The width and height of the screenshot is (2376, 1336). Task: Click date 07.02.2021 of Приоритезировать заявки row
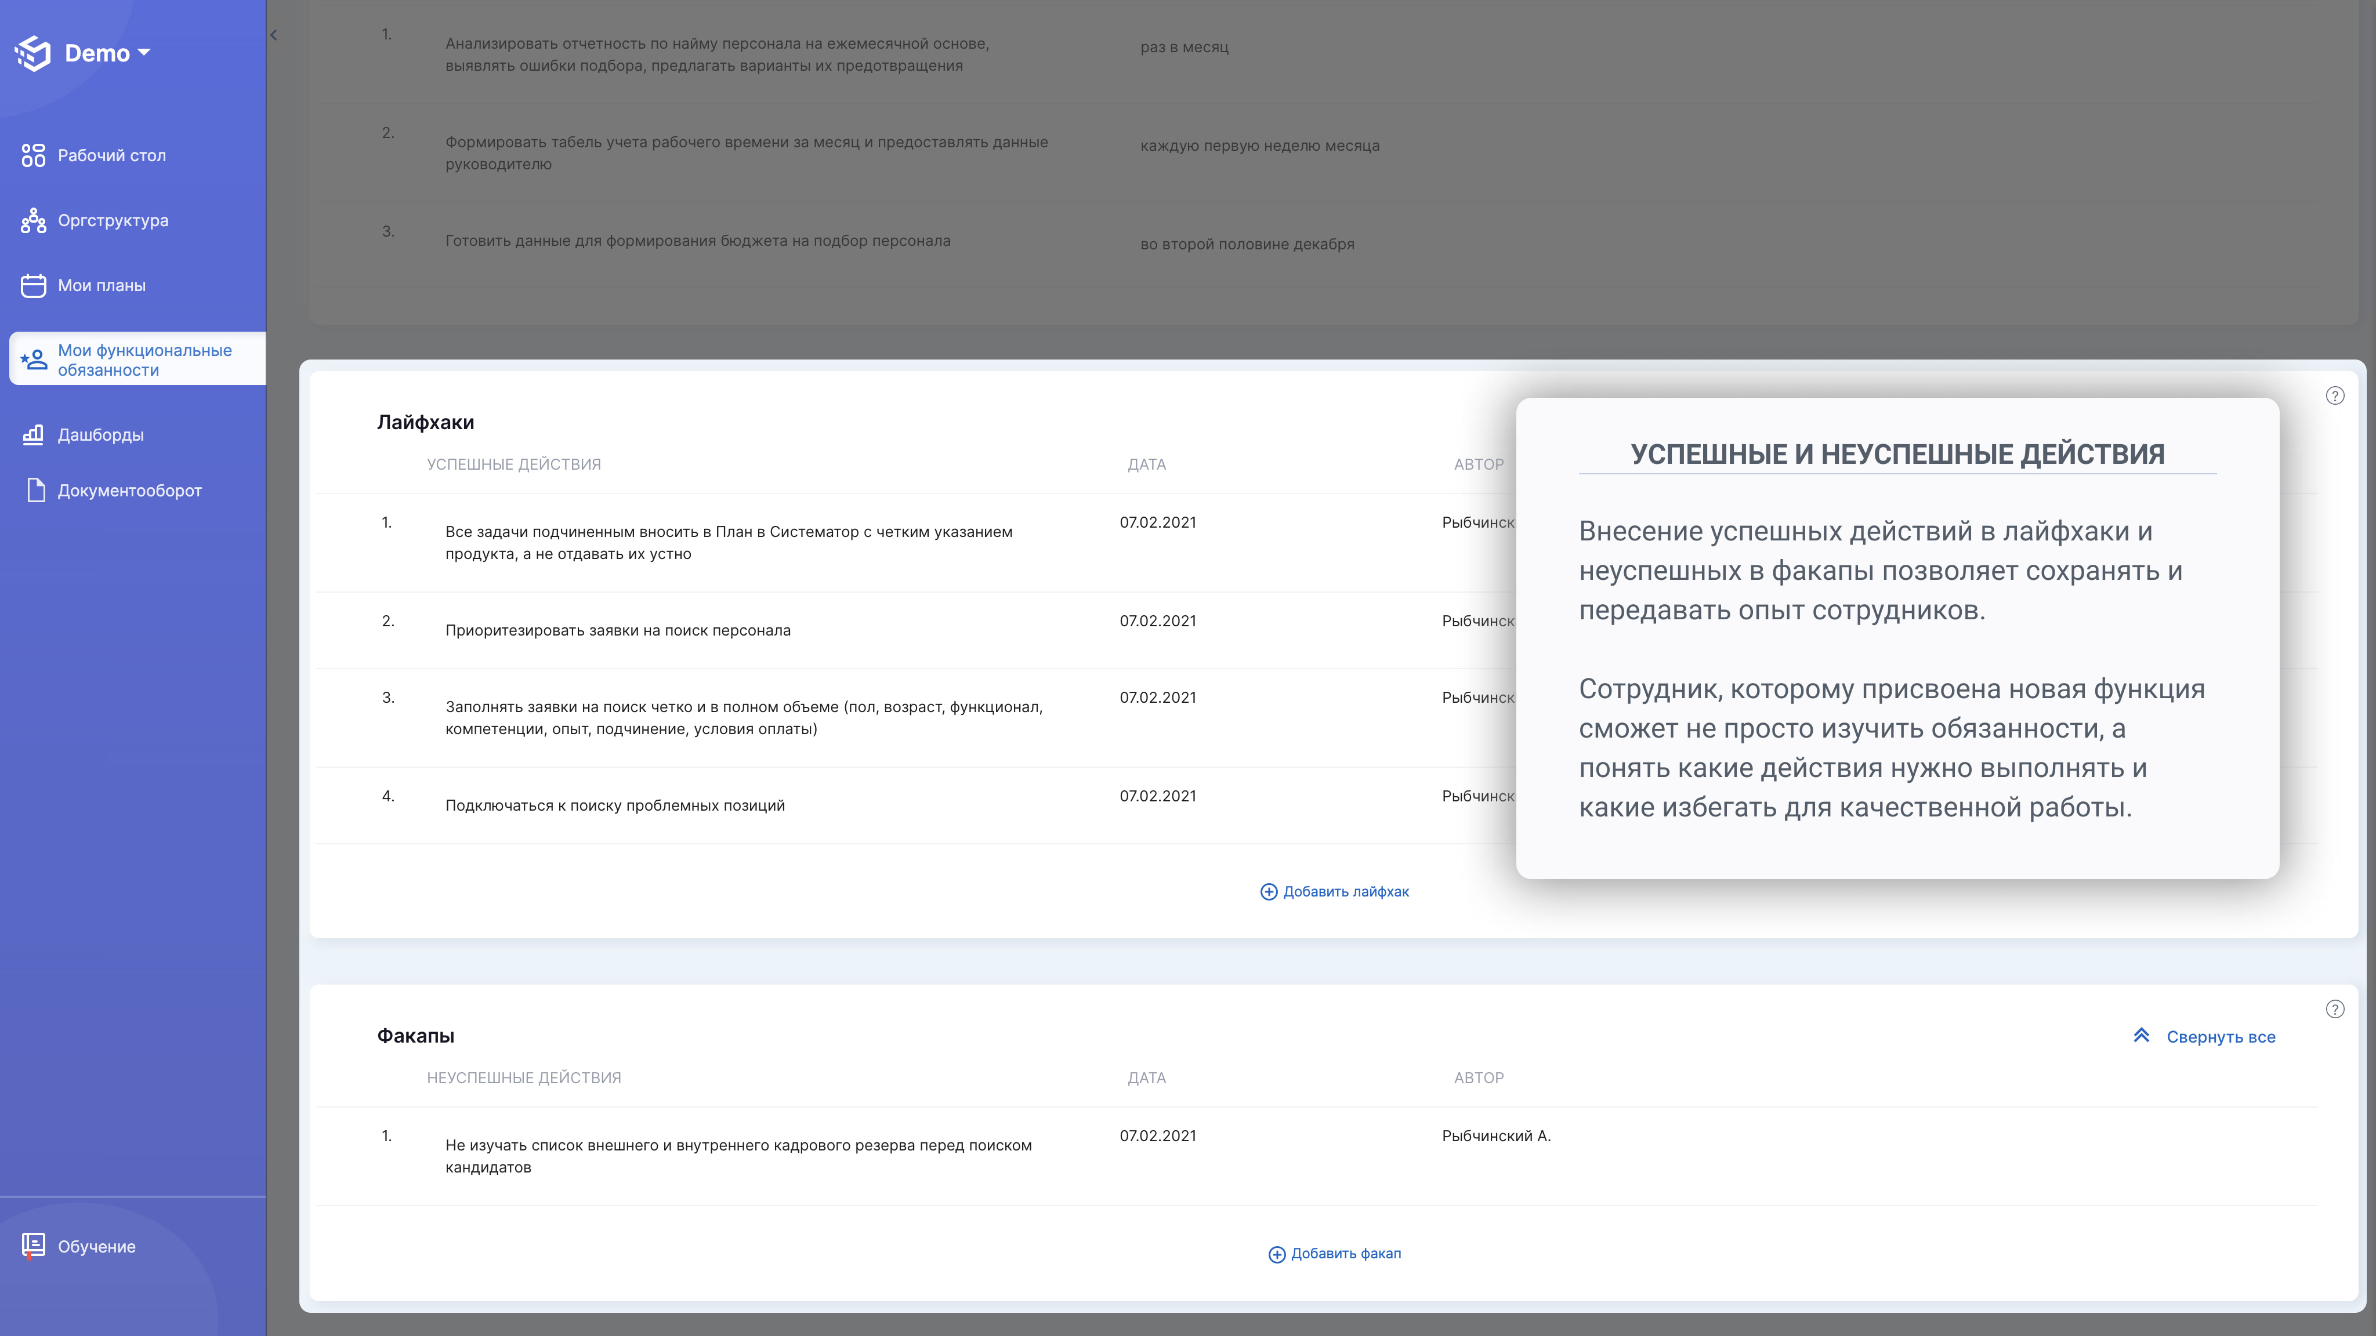pyautogui.click(x=1158, y=620)
